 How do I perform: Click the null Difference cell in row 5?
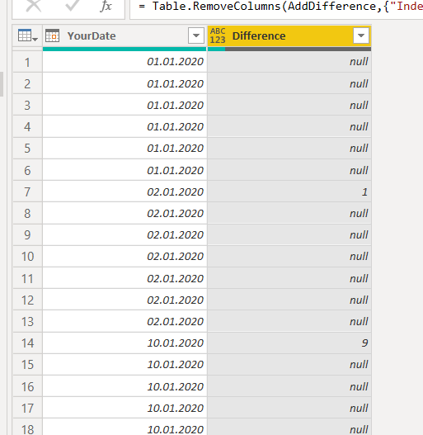pos(289,149)
